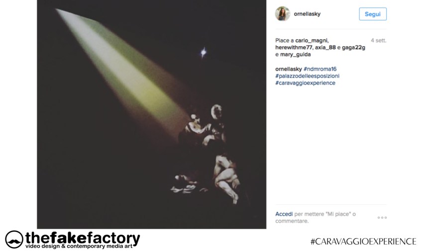This screenshot has width=422, height=252.
Task: Click the Accedi login link
Action: point(284,214)
